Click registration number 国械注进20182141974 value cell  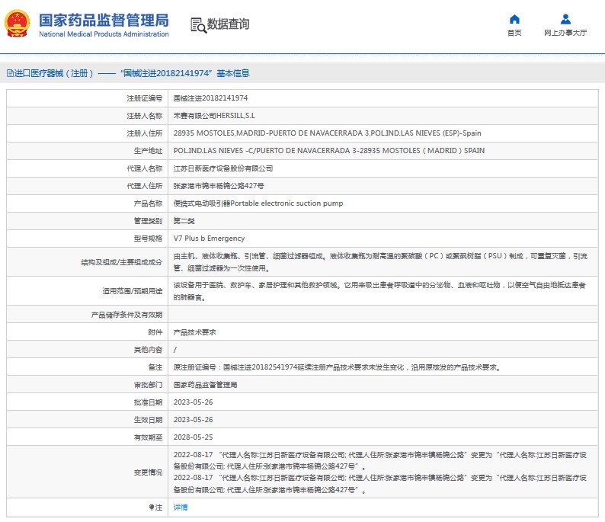tap(210, 98)
